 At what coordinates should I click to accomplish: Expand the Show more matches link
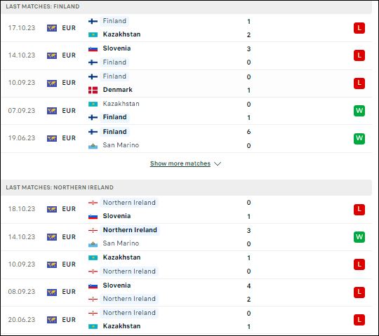pyautogui.click(x=180, y=163)
